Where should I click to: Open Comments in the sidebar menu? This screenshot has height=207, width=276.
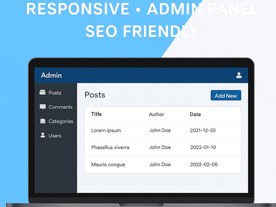[x=60, y=107]
